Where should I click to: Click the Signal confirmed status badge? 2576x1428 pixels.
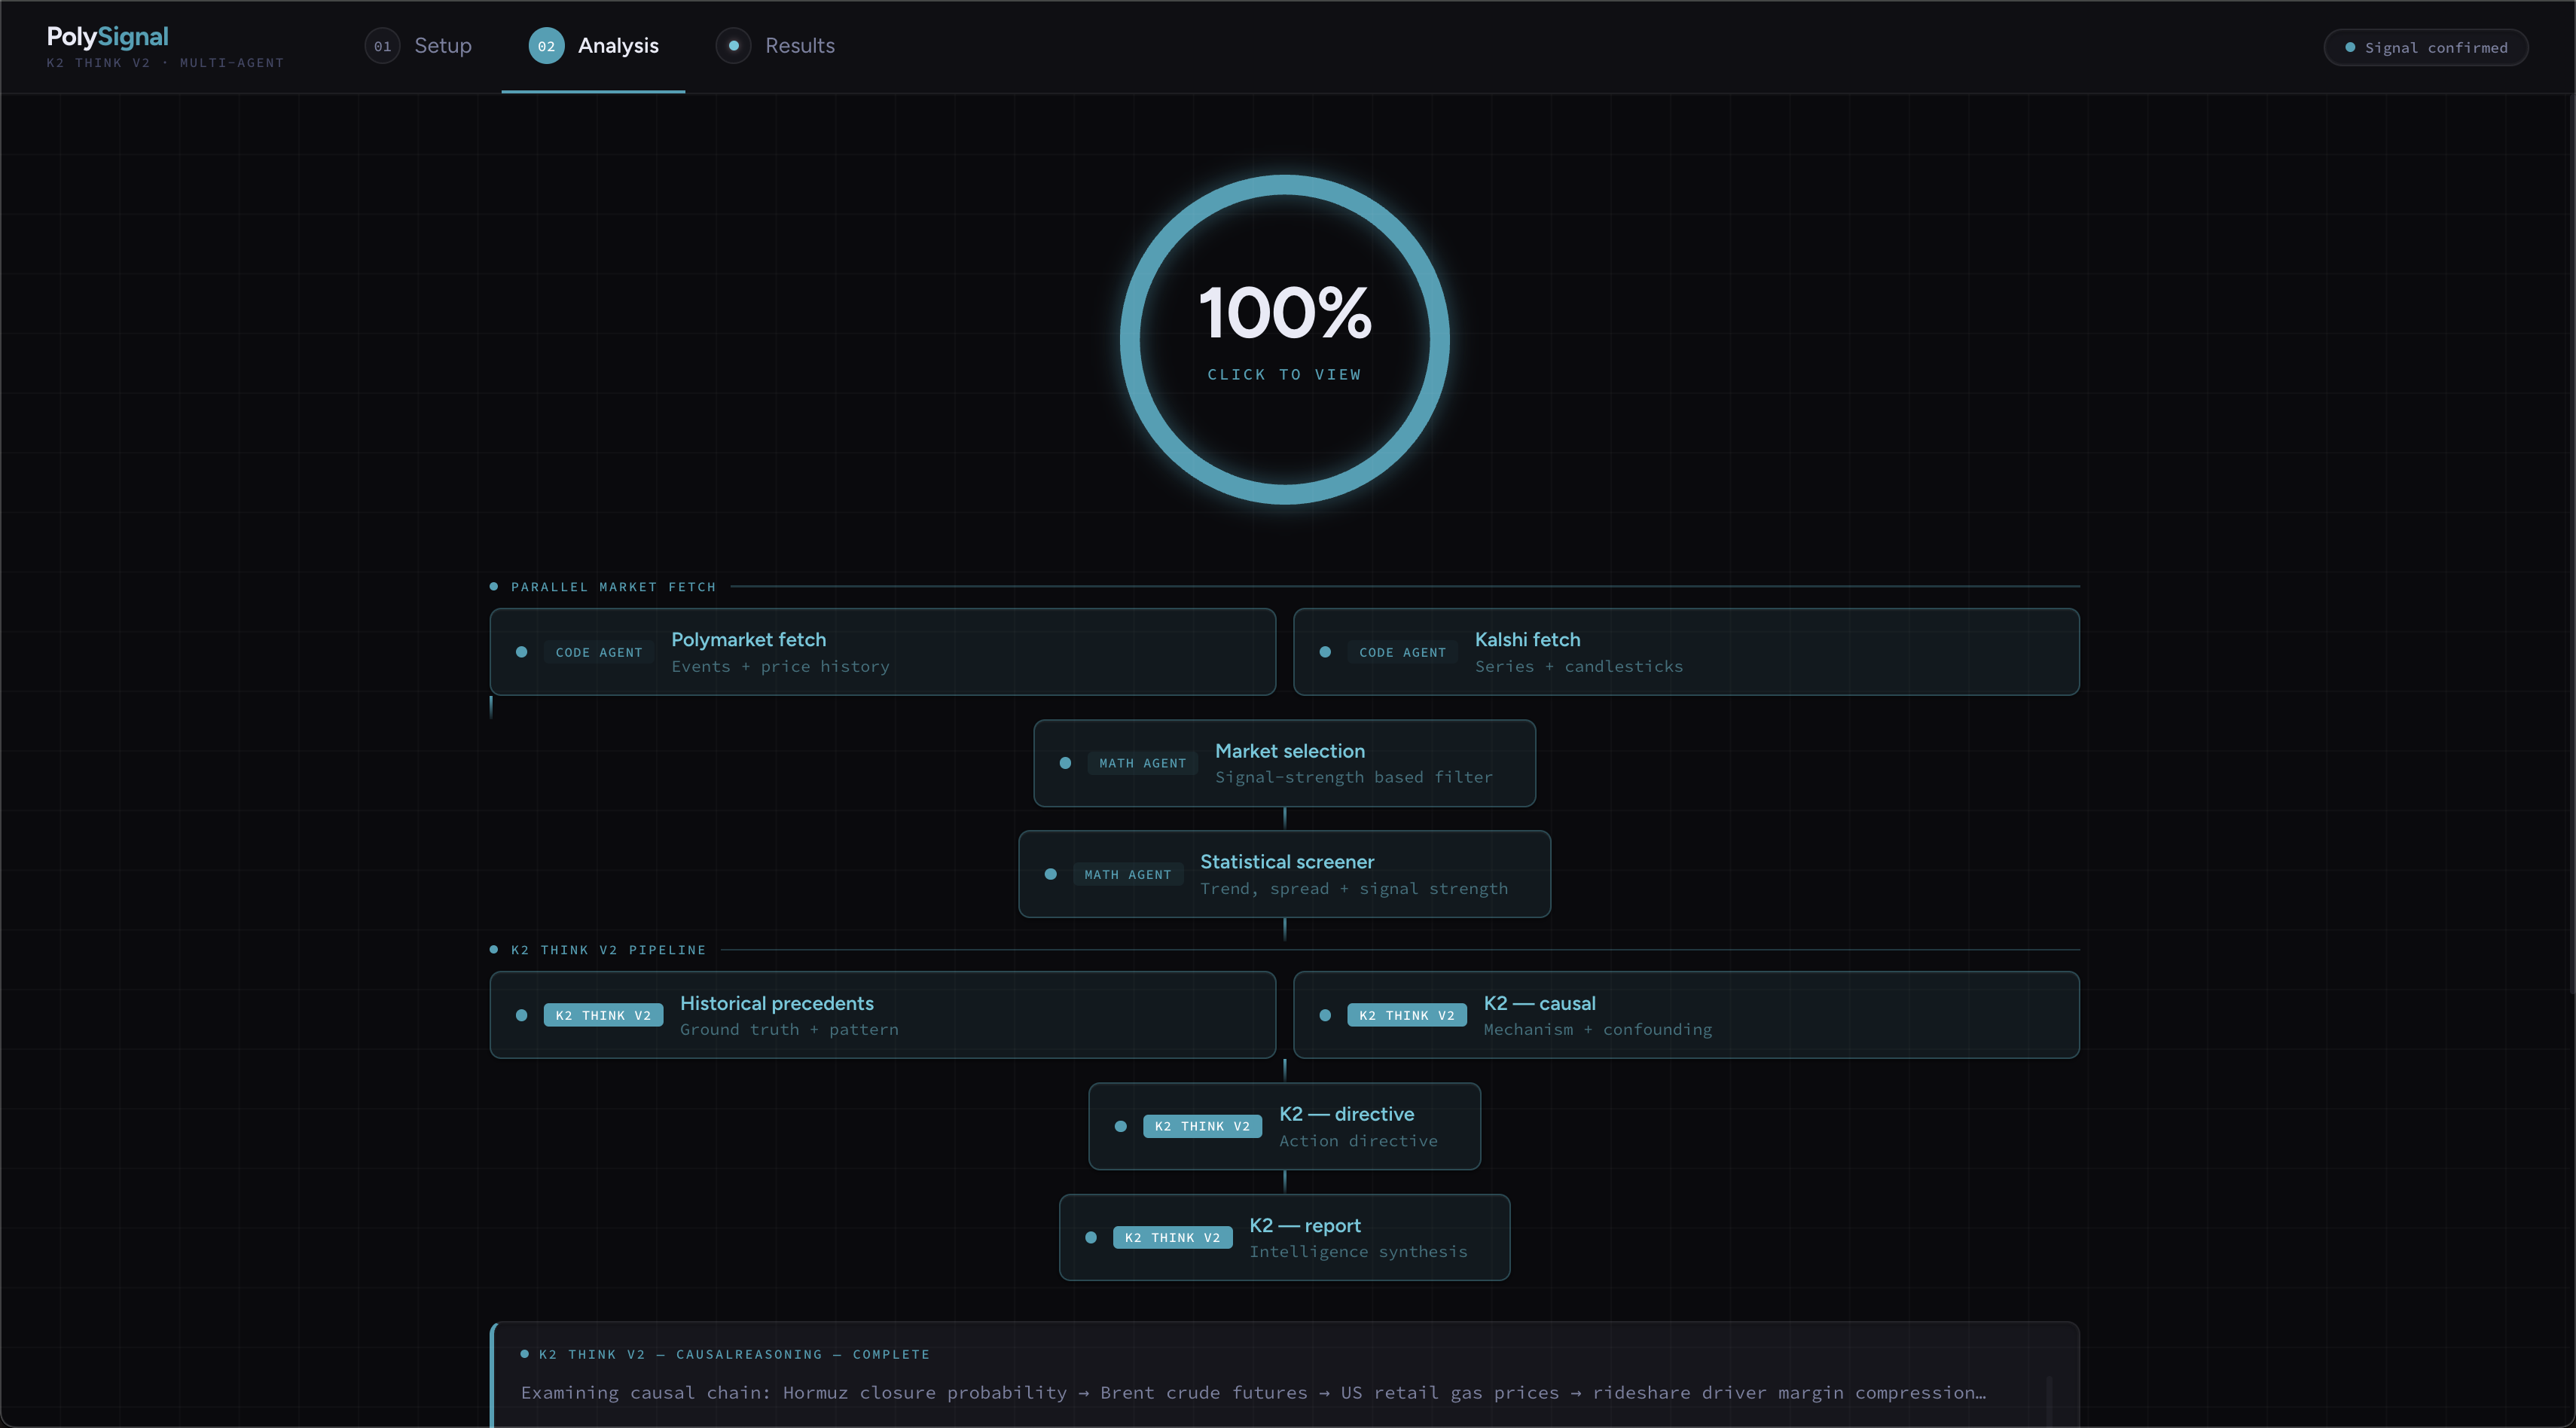pos(2425,47)
